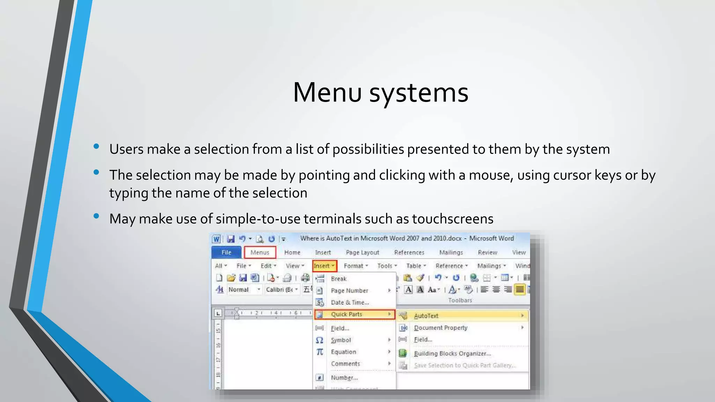Switch to the References ribbon tab
The image size is (715, 402).
(x=409, y=252)
